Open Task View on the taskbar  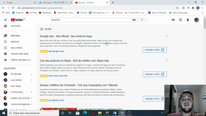pos(70,113)
